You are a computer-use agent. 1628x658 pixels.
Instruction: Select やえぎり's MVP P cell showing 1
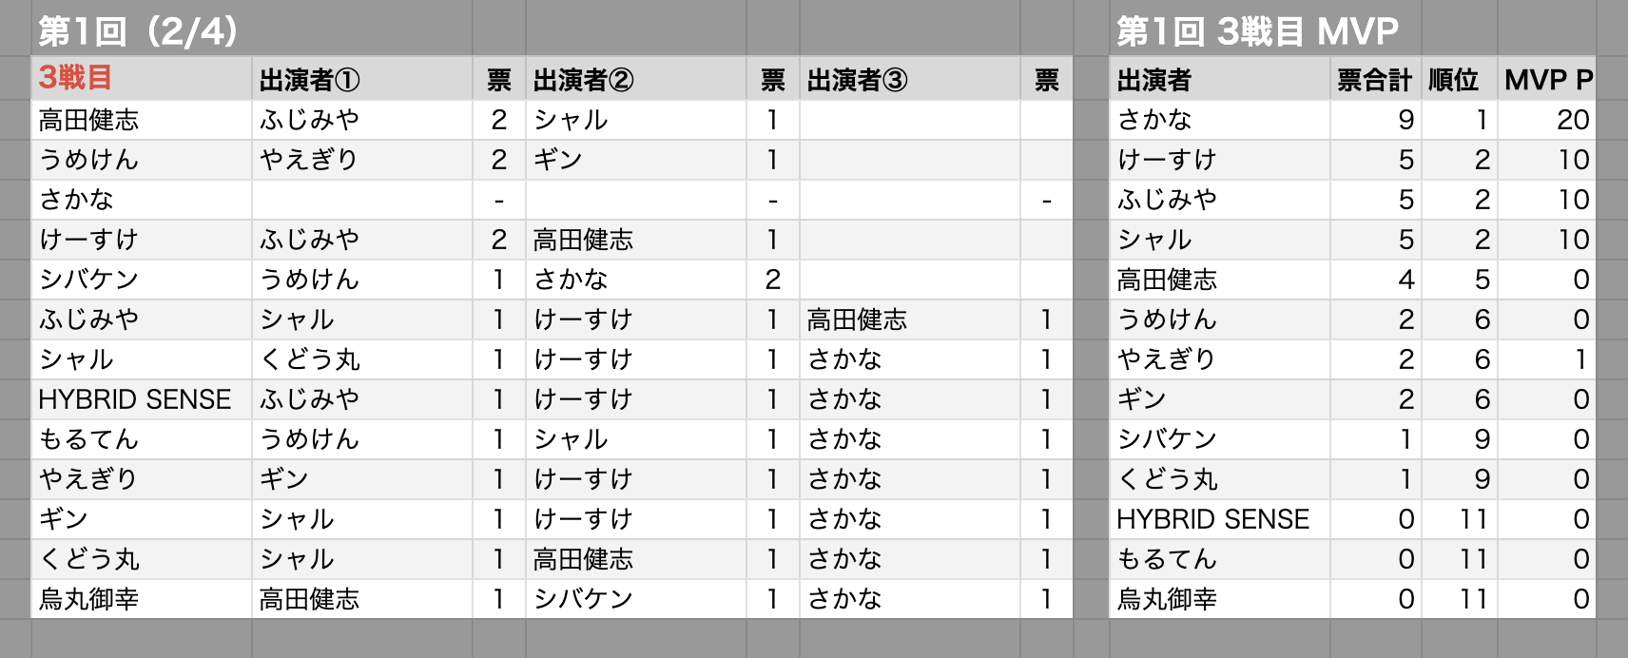pyautogui.click(x=1546, y=359)
